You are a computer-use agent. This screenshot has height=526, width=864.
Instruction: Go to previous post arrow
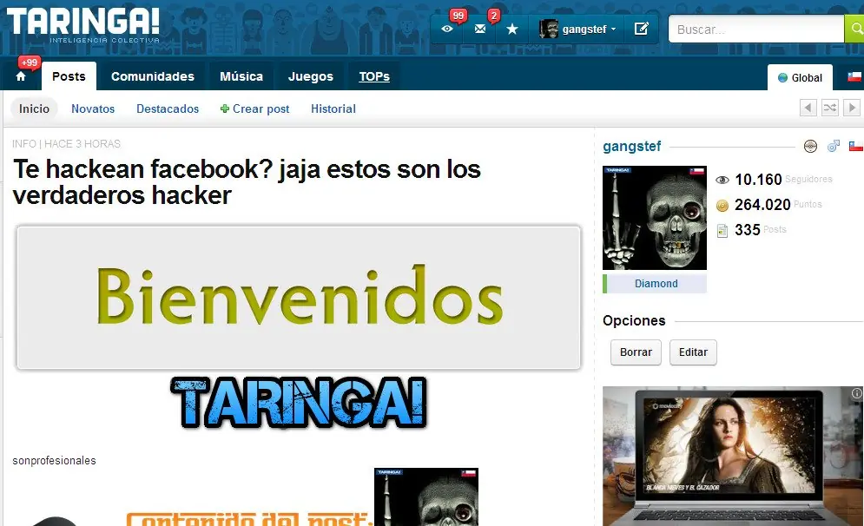point(808,108)
